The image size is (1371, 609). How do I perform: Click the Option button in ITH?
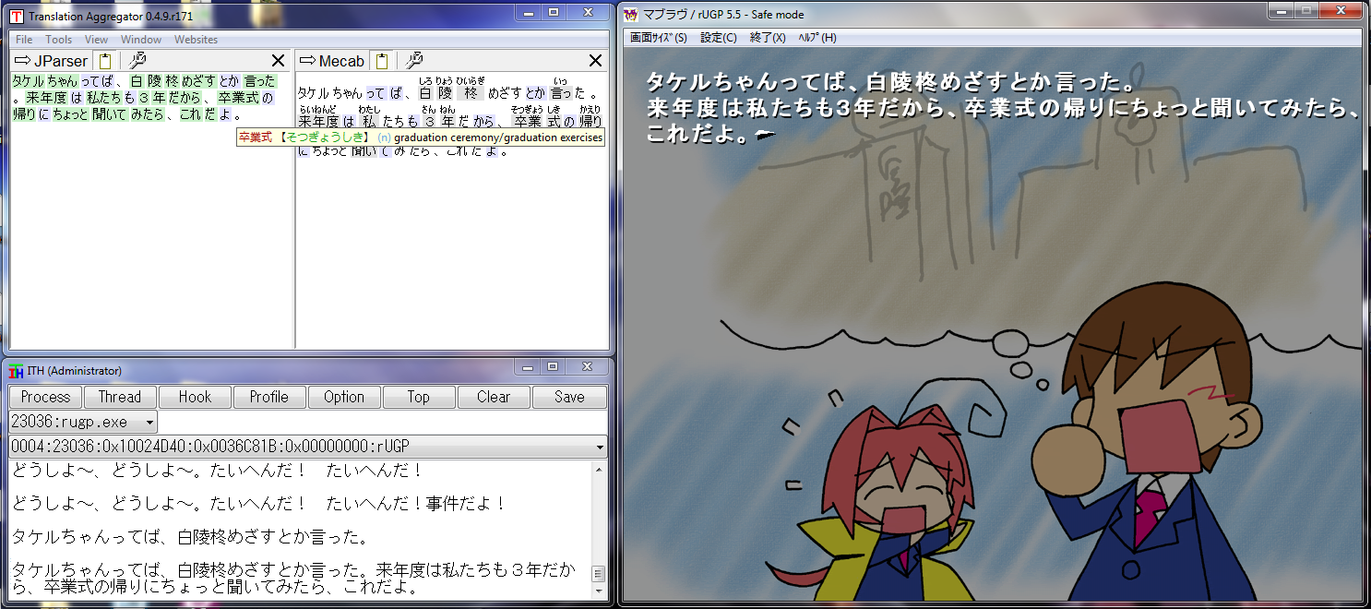coord(344,397)
